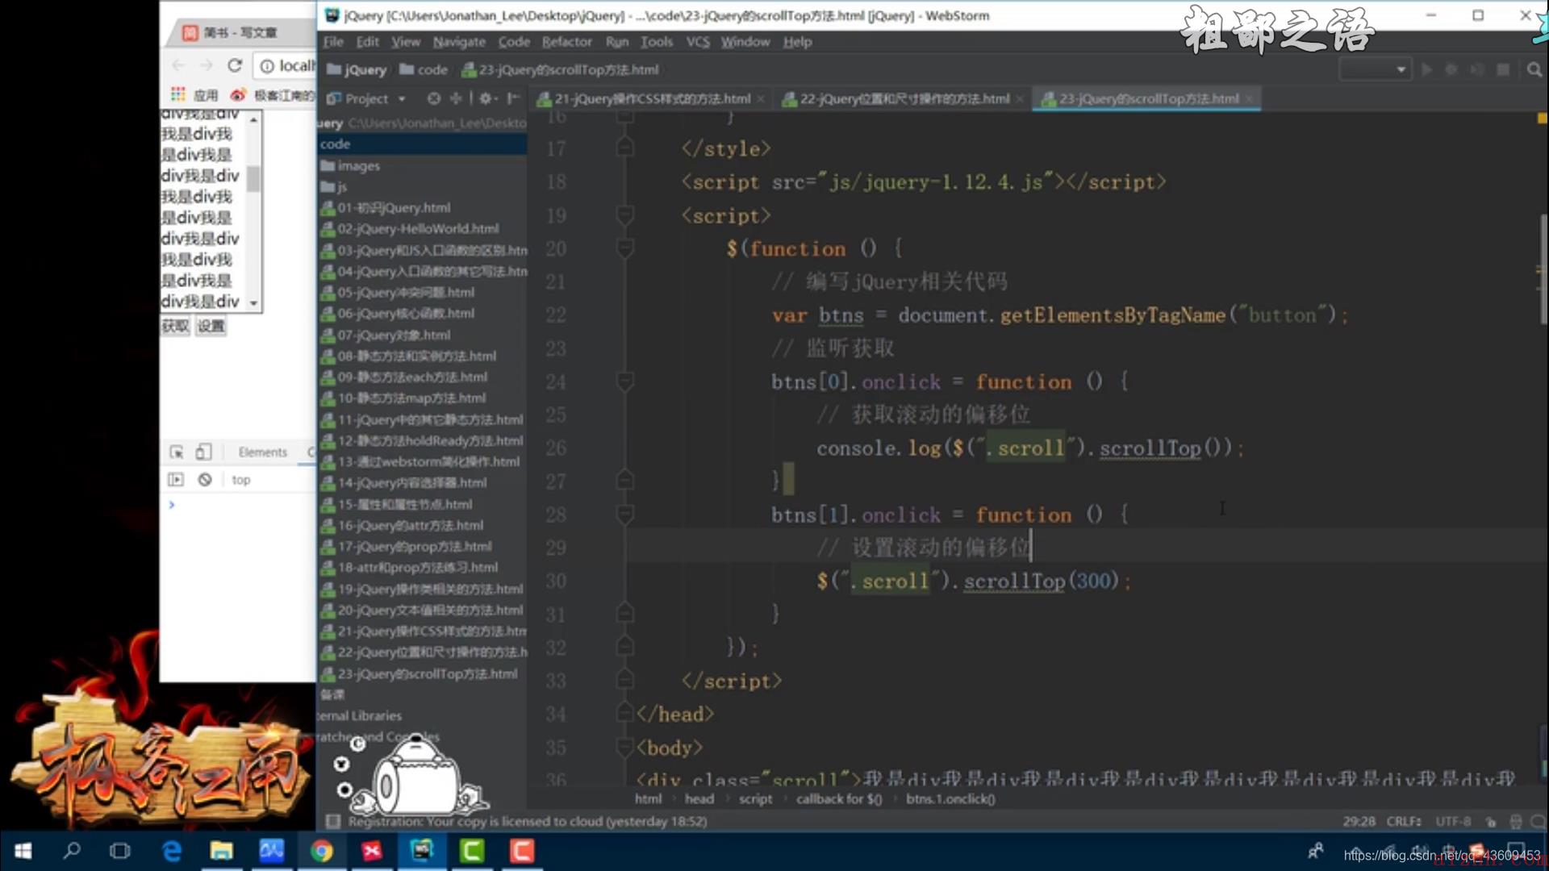Switch to DevTools Elements tab
Screen dimensions: 1549x871
click(262, 452)
